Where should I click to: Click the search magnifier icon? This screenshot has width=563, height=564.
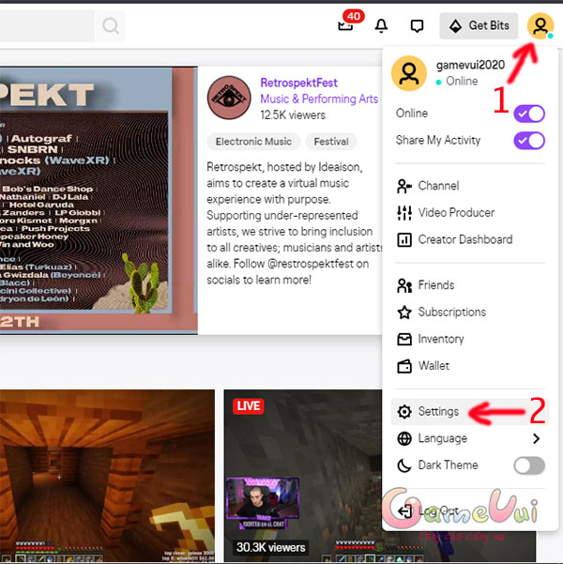click(111, 26)
